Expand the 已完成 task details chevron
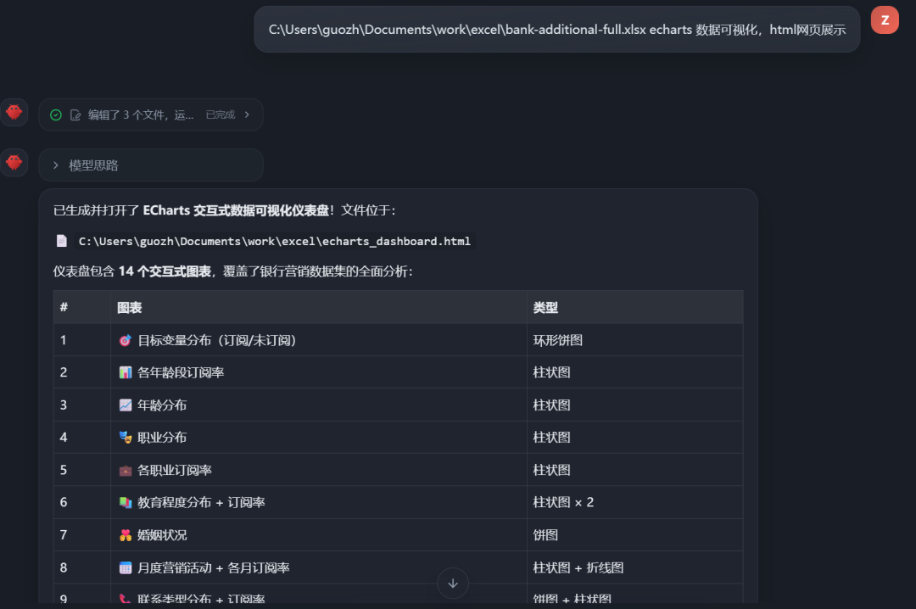The height and width of the screenshot is (609, 916). [x=247, y=115]
